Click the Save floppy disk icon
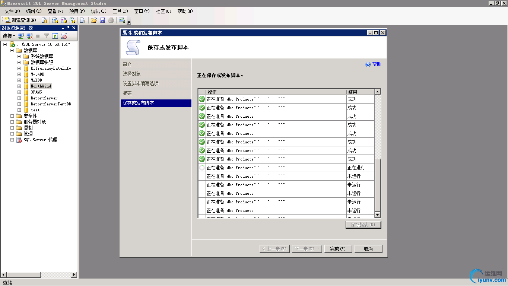The height and width of the screenshot is (286, 508). [102, 20]
